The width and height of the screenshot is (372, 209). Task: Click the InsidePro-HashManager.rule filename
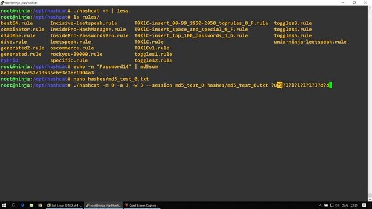[x=88, y=30]
